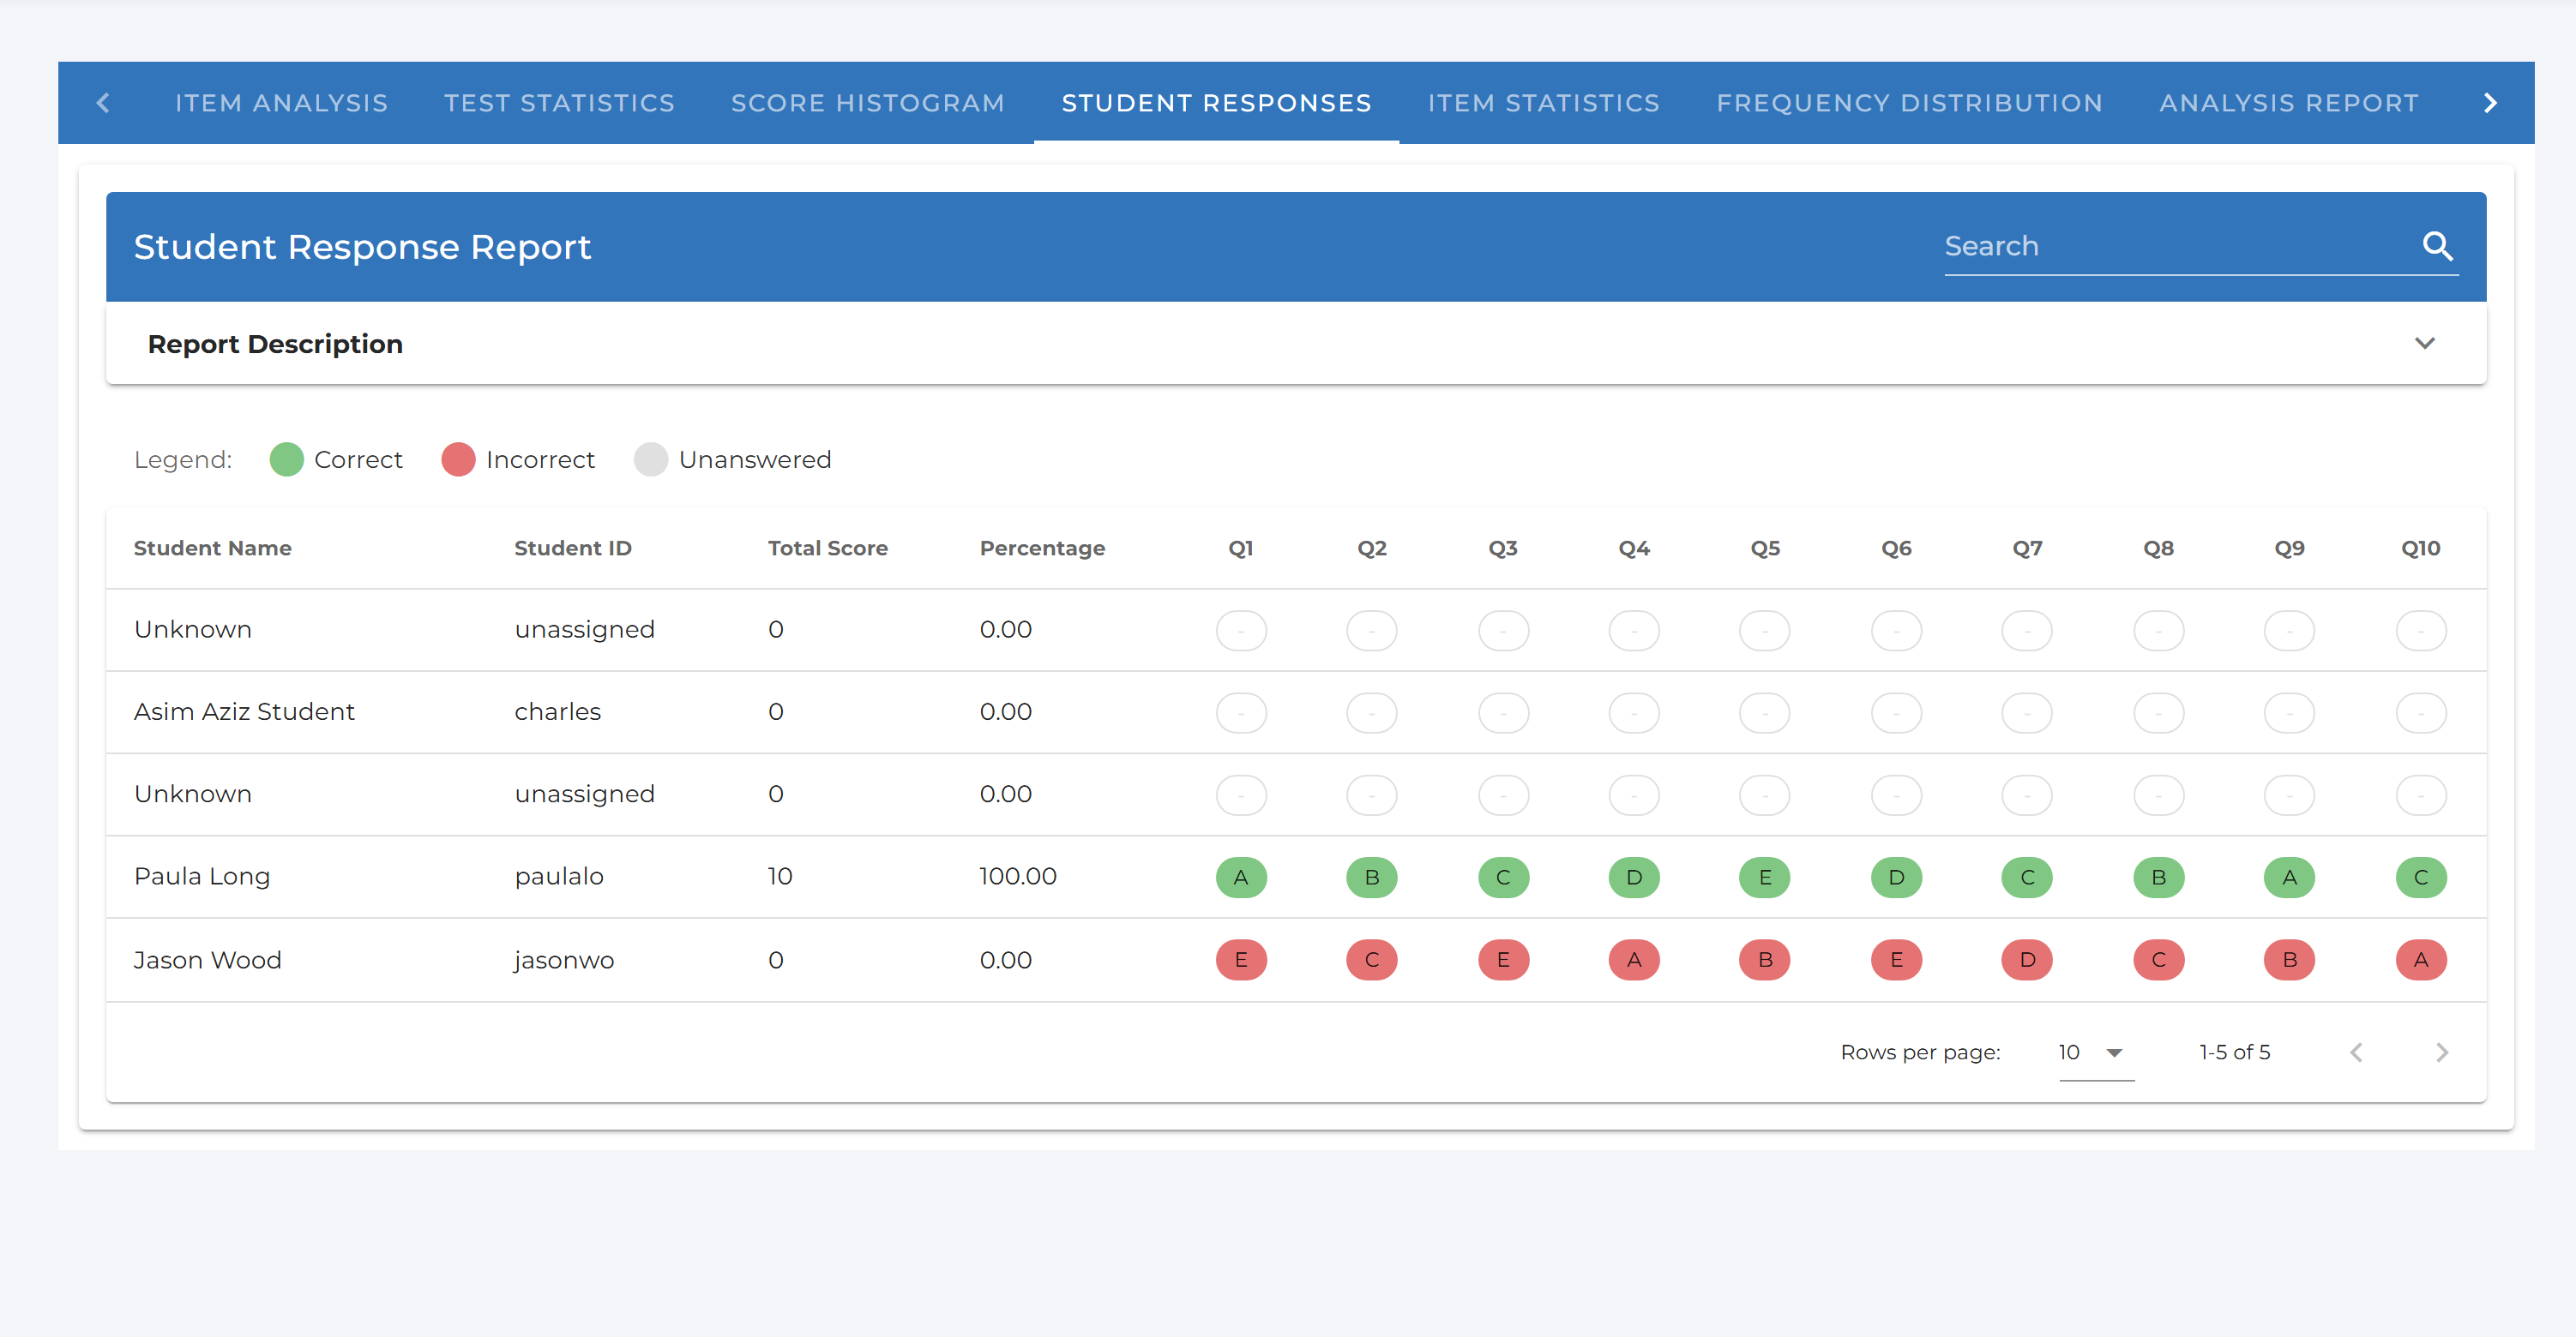Click Jason Wood's Q10 answer chip A

(x=2421, y=960)
